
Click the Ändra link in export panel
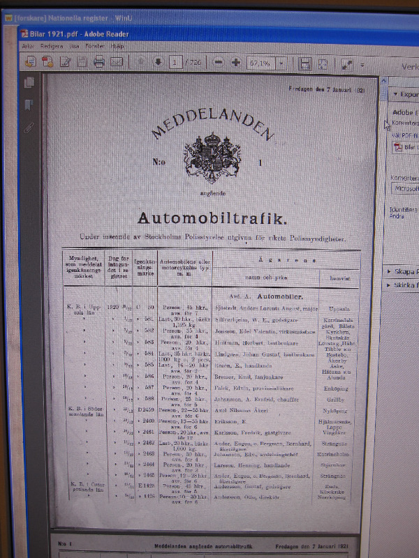coord(397,216)
